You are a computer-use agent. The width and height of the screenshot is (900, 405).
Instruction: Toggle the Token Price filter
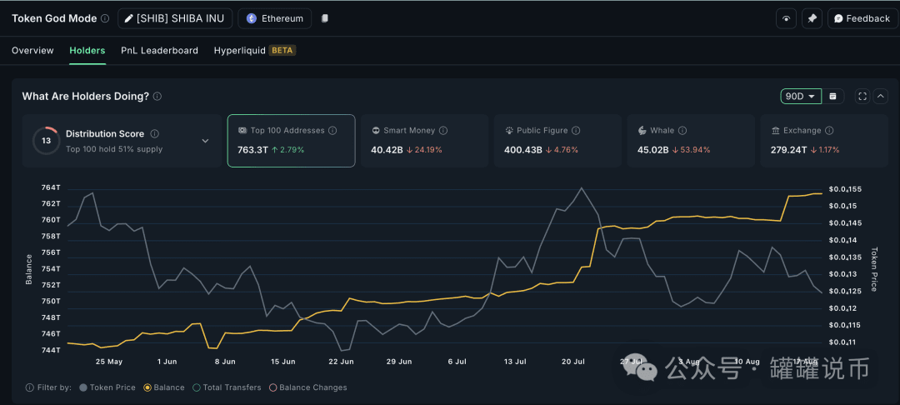pos(107,387)
